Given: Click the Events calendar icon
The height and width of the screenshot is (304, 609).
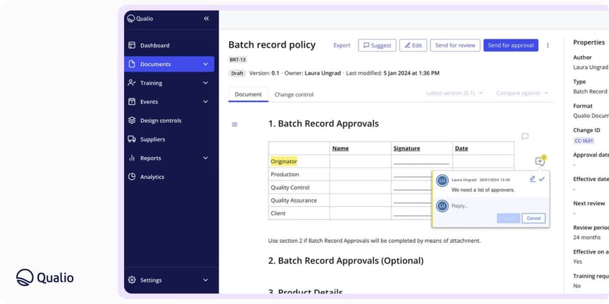Looking at the screenshot, I should click(132, 101).
